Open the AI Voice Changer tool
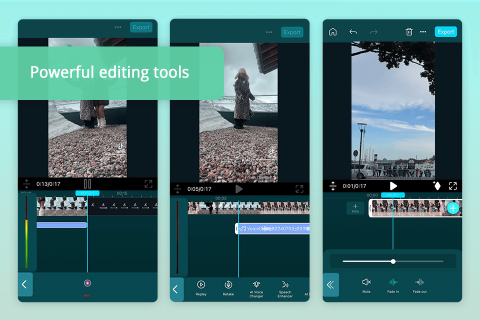 (256, 289)
